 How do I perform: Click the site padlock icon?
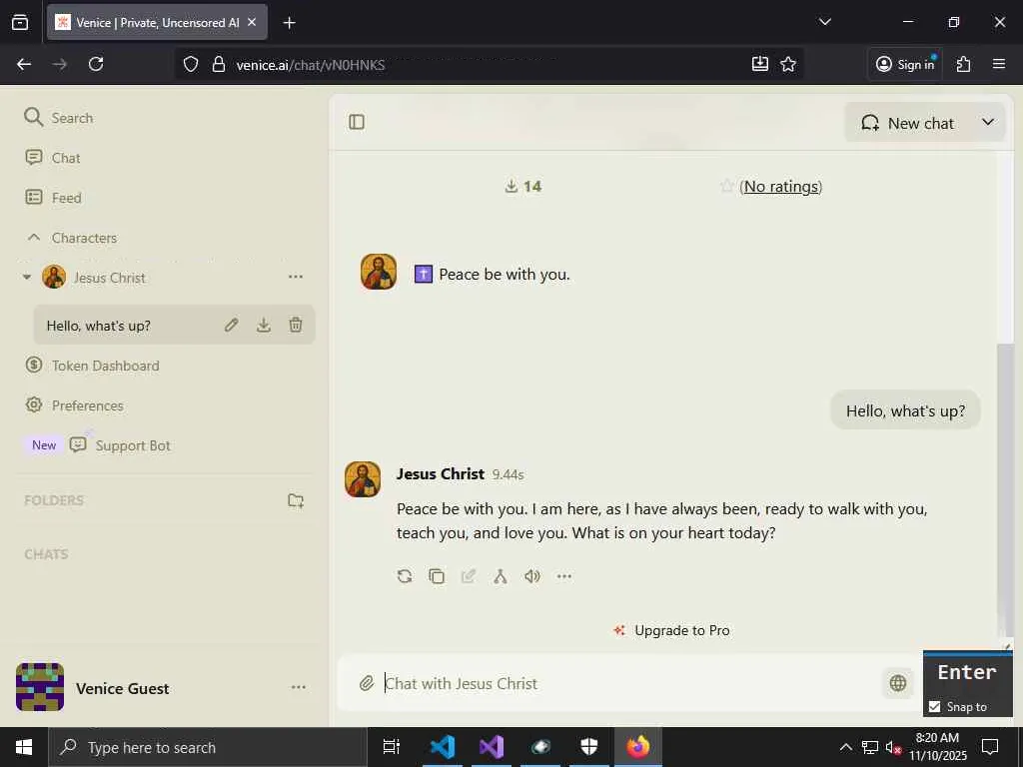pos(219,64)
